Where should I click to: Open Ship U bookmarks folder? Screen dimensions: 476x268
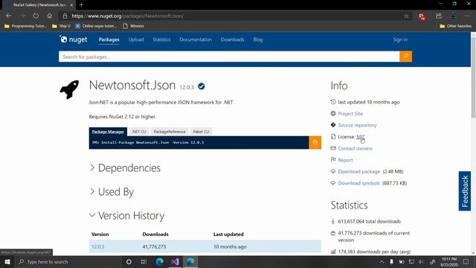pyautogui.click(x=61, y=26)
